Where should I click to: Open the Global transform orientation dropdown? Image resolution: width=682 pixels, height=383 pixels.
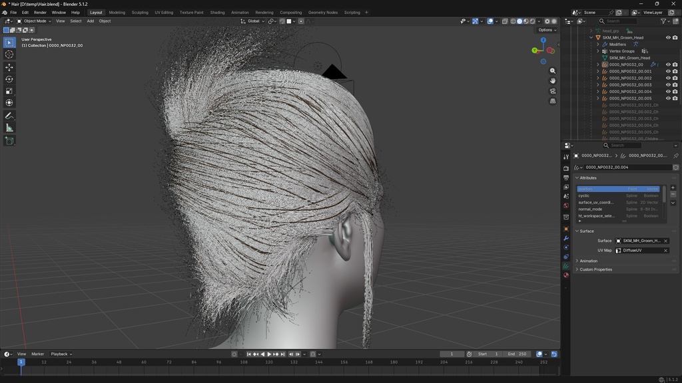(x=252, y=21)
